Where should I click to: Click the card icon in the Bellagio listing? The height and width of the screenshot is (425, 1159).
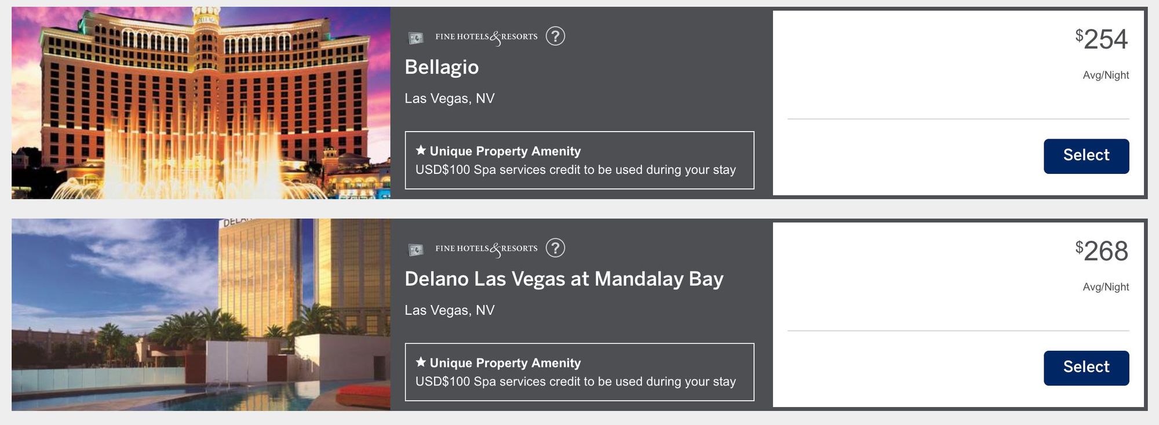(416, 38)
